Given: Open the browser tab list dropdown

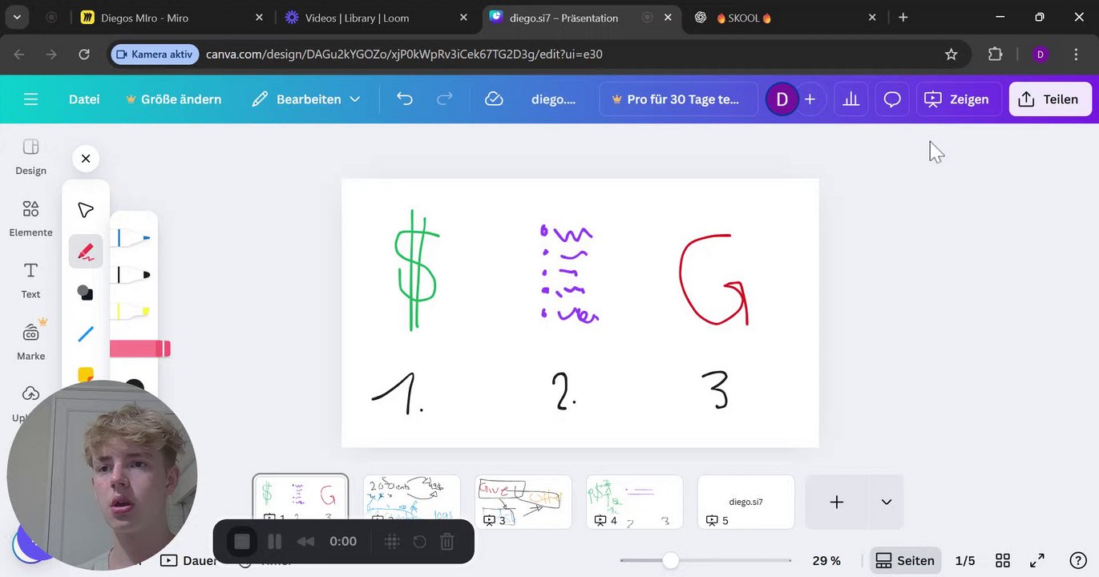Looking at the screenshot, I should pos(17,17).
